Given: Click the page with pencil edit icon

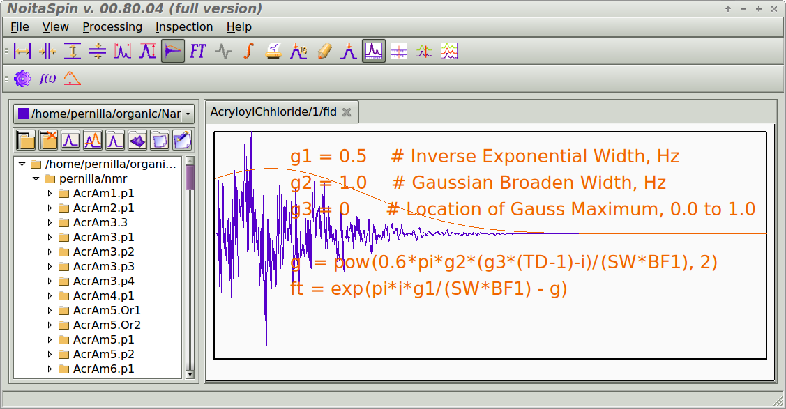Looking at the screenshot, I should (x=182, y=141).
